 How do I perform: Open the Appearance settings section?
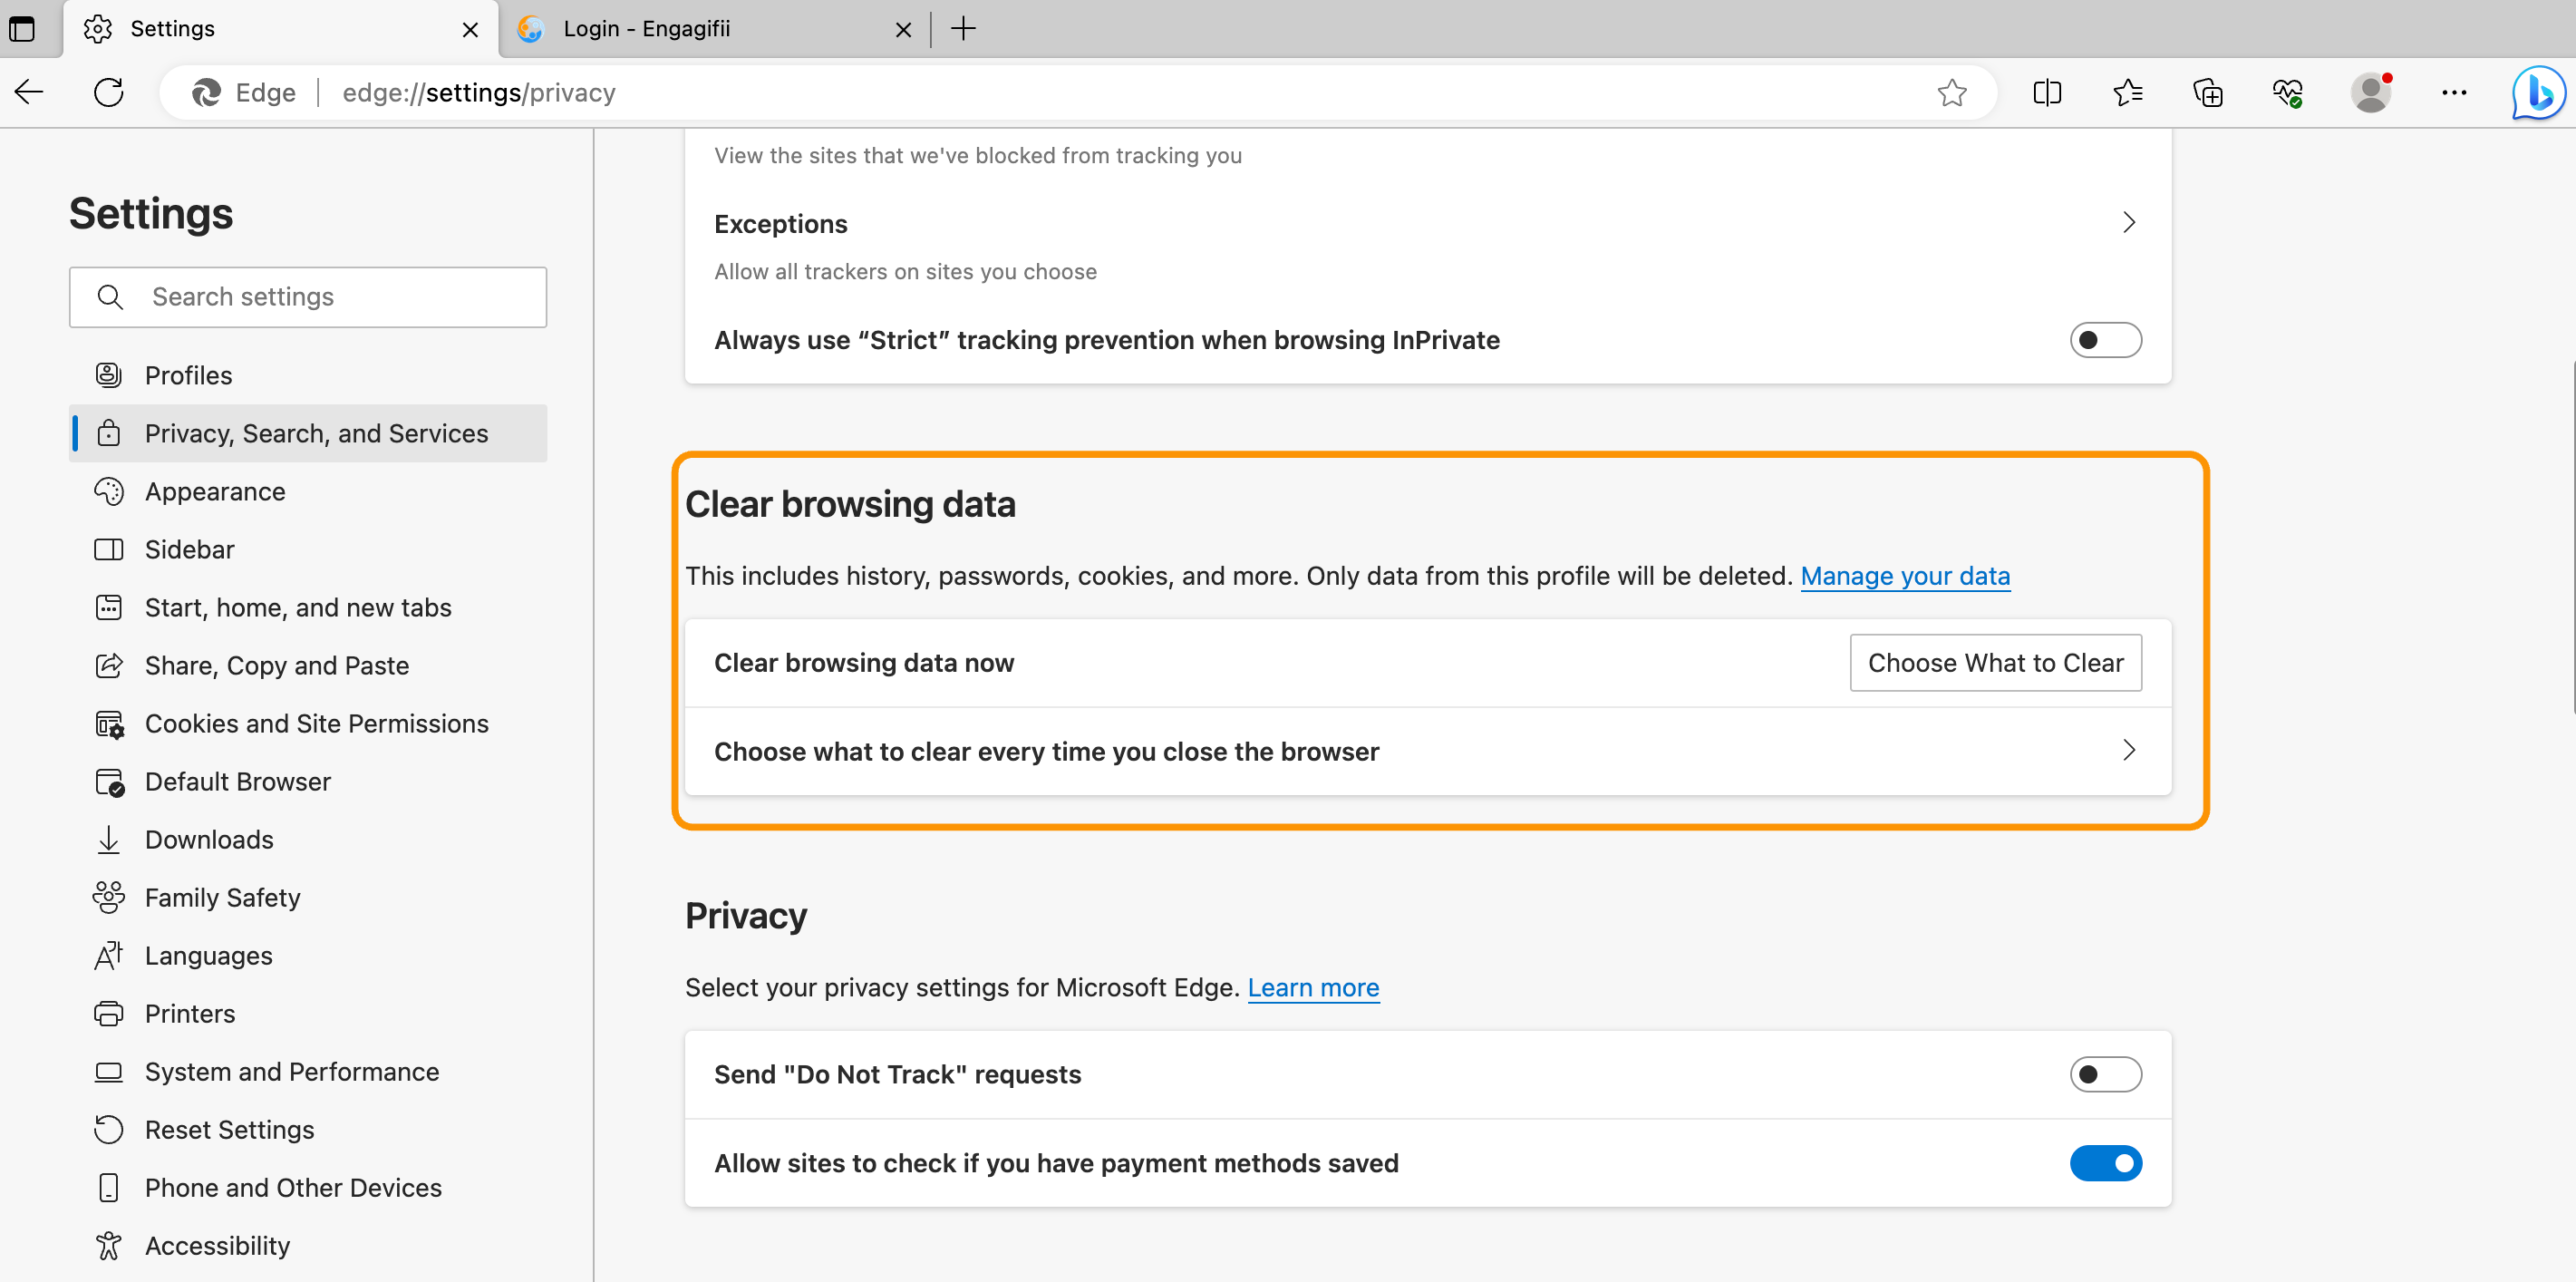[308, 491]
